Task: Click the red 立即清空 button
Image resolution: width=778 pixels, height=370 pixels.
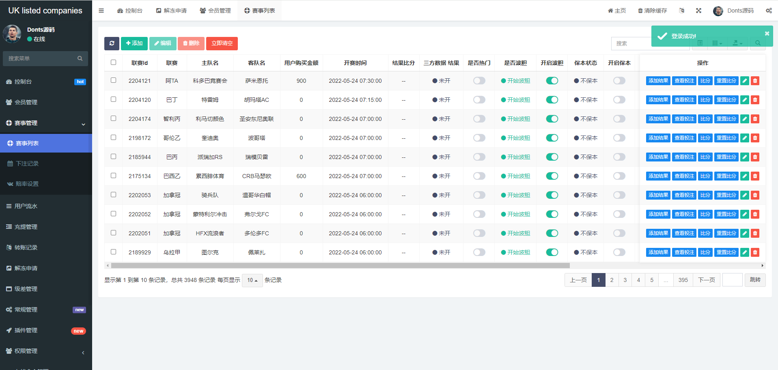Action: (x=222, y=43)
